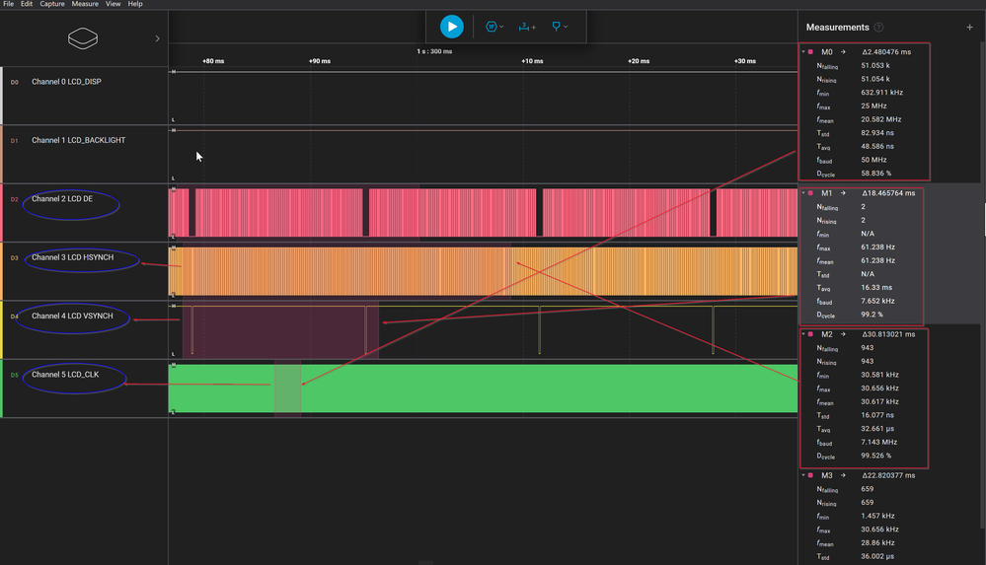
Task: Add a new measurement with plus icon
Action: (969, 28)
